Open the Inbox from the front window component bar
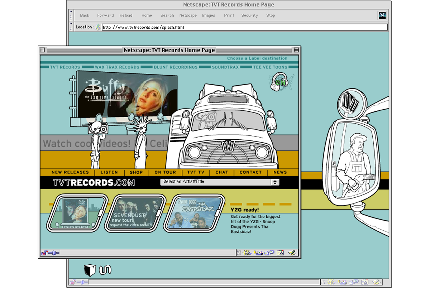430x288 pixels. tap(257, 253)
